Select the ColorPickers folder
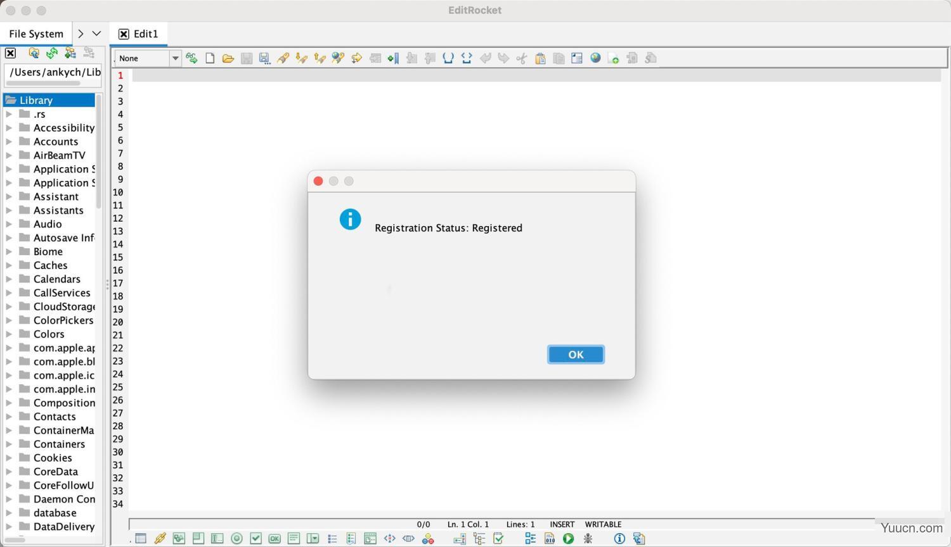The image size is (951, 547). pos(63,320)
